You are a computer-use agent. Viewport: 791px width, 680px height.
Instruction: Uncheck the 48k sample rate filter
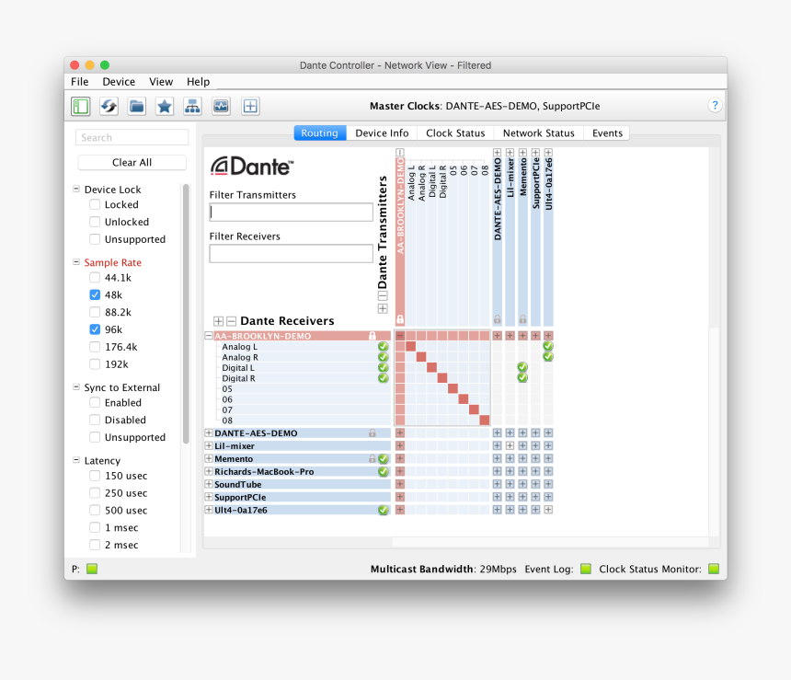95,294
